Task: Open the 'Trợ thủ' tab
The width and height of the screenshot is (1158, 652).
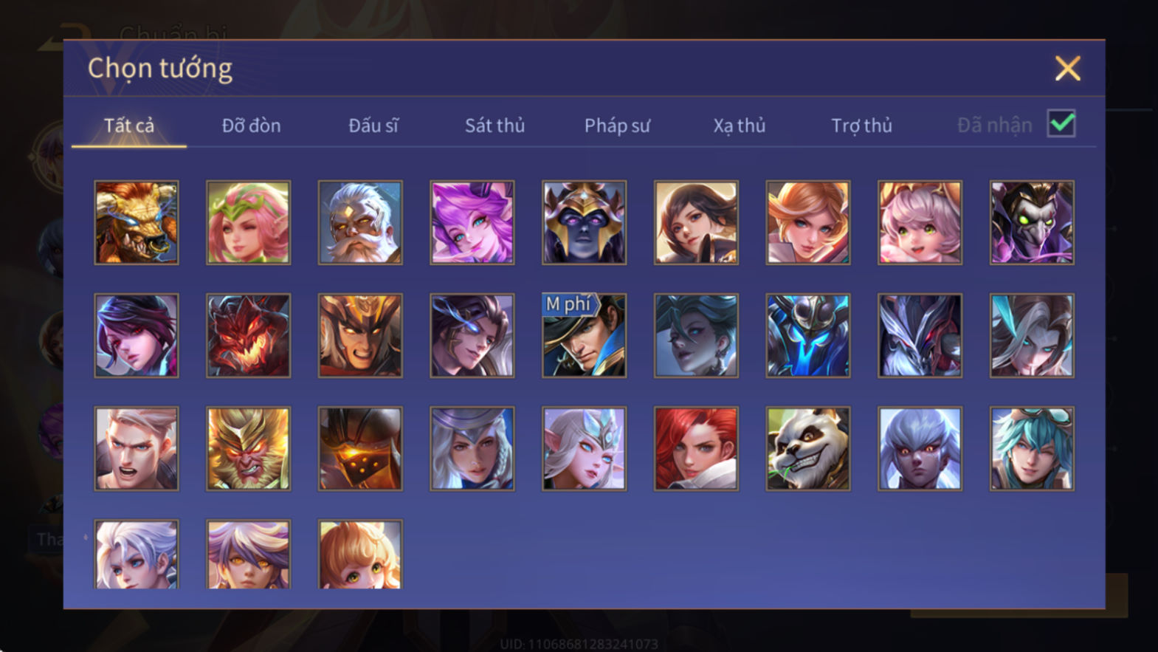Action: pyautogui.click(x=861, y=126)
